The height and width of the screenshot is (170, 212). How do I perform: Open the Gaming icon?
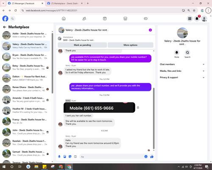point(146,19)
